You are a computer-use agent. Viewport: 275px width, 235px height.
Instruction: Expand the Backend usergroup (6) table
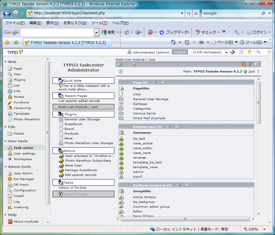click(178, 185)
